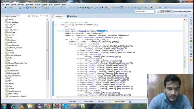The image size is (194, 109).
Task: Open dropdown beside New file icon
Action: pyautogui.click(x=5, y=8)
